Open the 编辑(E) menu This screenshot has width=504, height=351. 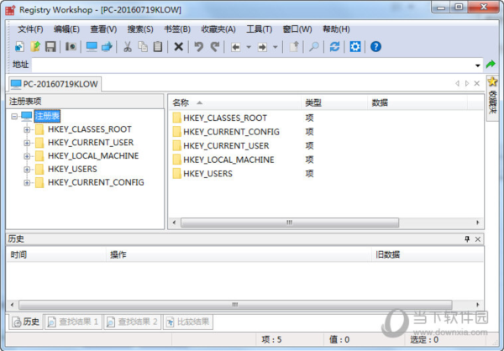coord(66,29)
